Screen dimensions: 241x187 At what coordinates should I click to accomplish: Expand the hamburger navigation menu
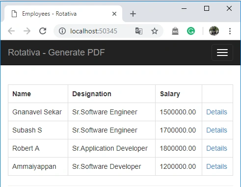(222, 53)
